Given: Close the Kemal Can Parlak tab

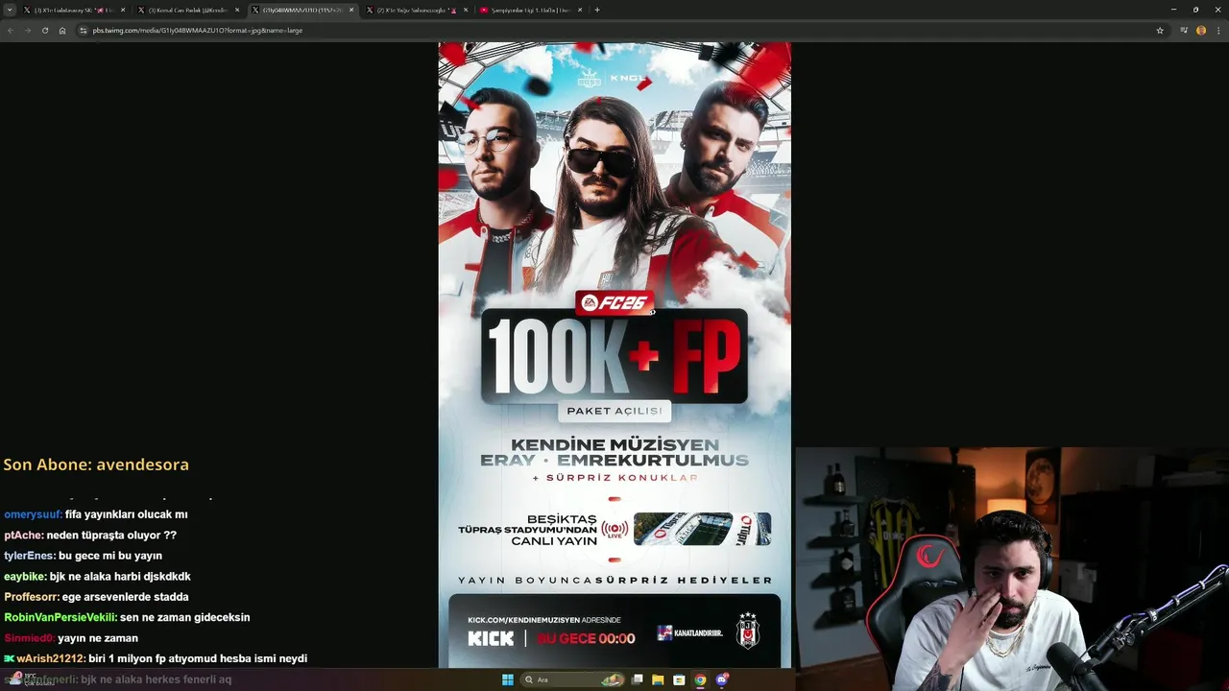Looking at the screenshot, I should pos(237,10).
